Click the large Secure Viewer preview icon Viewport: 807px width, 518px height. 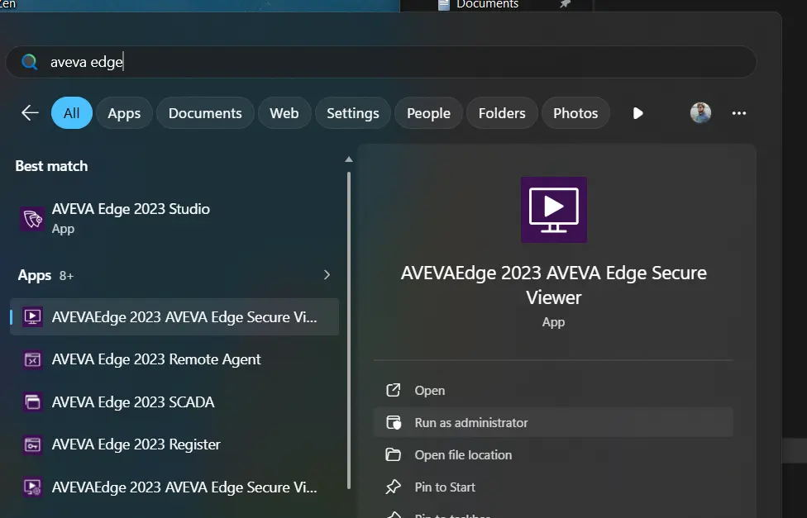click(x=553, y=209)
